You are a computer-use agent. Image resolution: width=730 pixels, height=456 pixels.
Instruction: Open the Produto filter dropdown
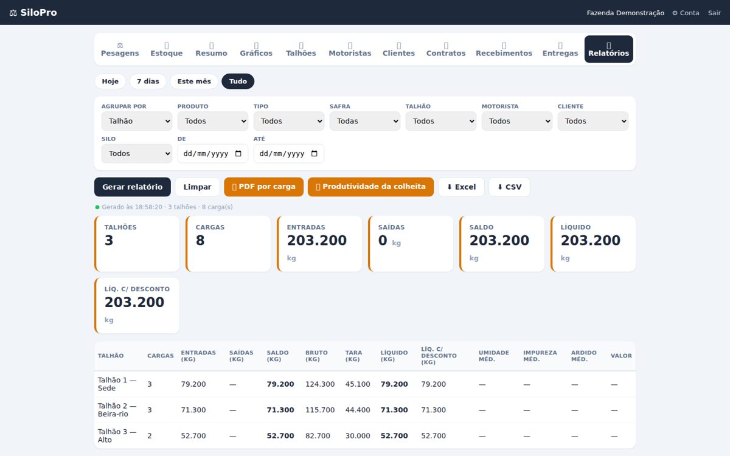pyautogui.click(x=213, y=121)
